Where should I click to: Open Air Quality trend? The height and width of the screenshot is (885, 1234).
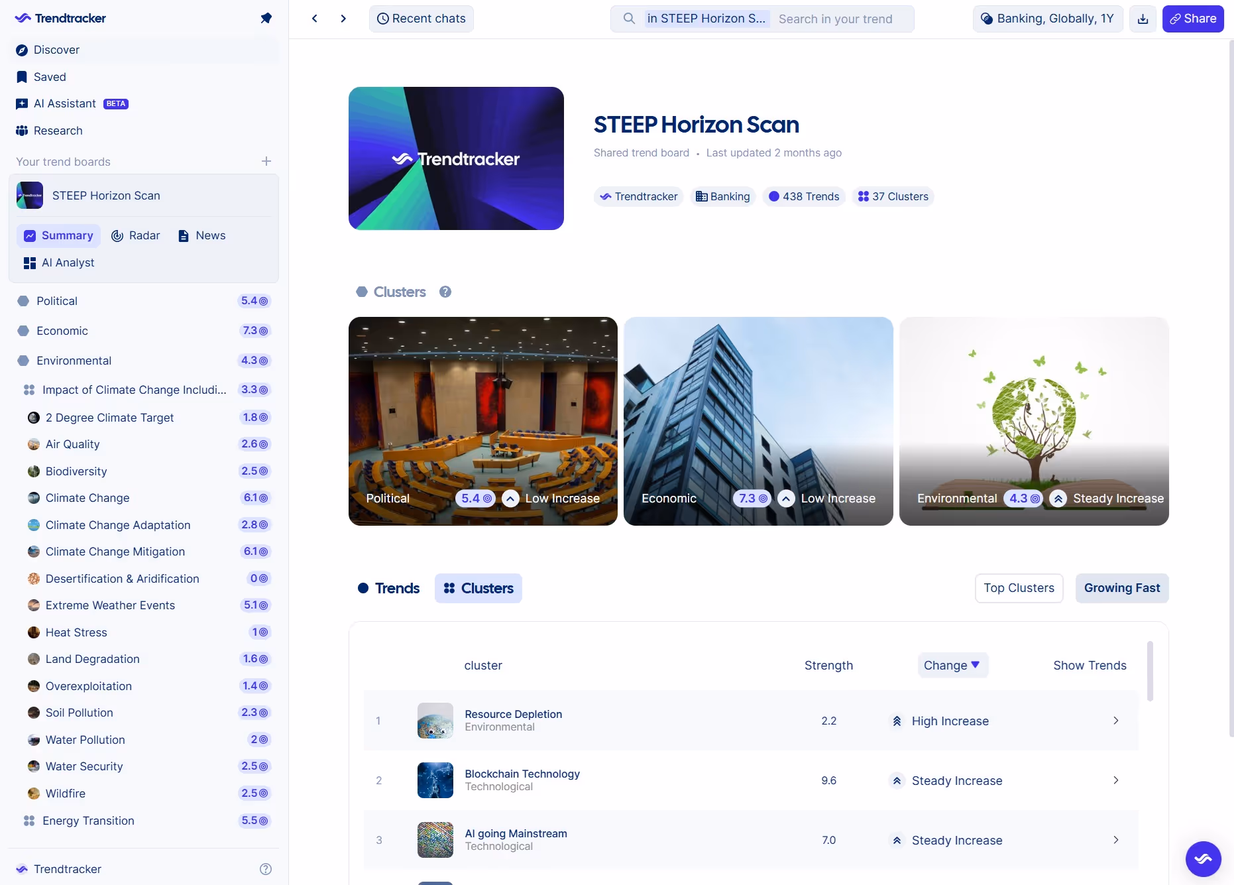[x=144, y=444]
